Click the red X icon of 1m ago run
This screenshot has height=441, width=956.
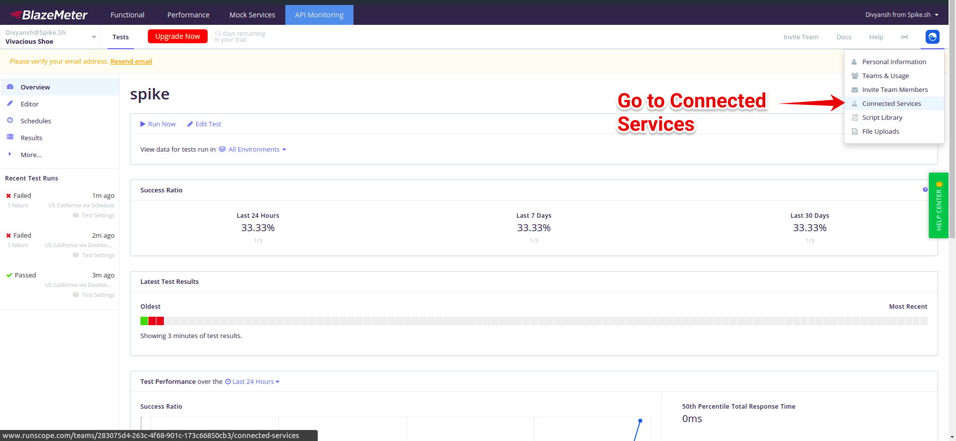8,195
